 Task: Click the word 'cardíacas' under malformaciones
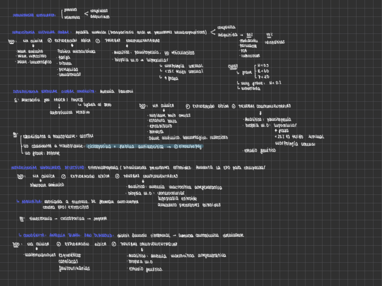pyautogui.click(x=68, y=262)
